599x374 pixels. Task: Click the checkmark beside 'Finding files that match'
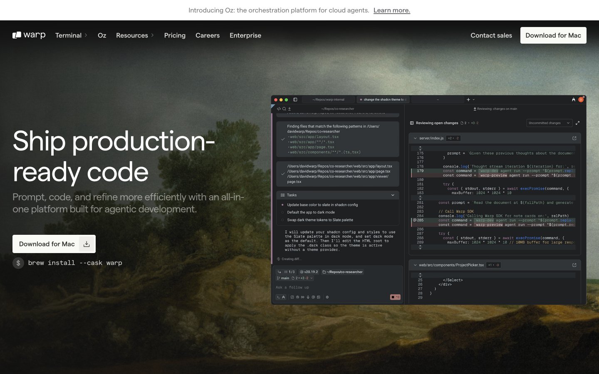tap(283, 139)
